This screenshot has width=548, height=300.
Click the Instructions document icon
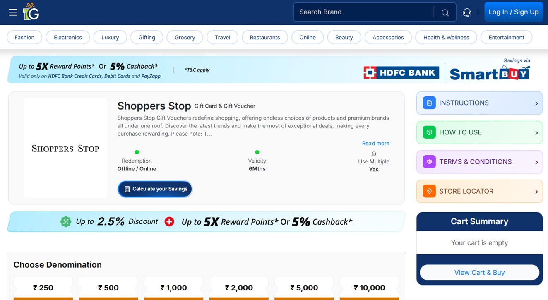[x=429, y=103]
